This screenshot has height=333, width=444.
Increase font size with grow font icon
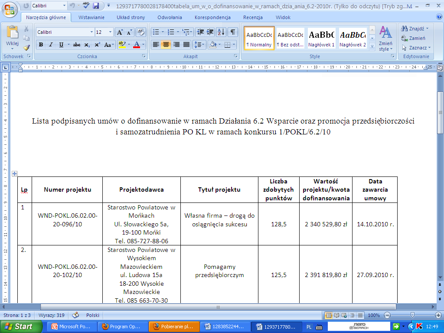[120, 32]
